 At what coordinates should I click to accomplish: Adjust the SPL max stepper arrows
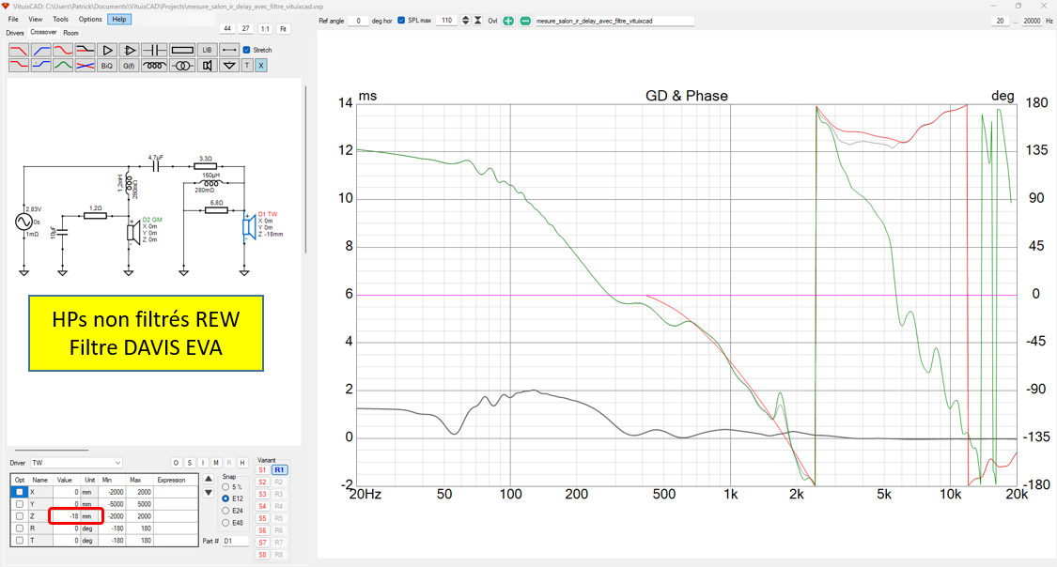tap(465, 21)
